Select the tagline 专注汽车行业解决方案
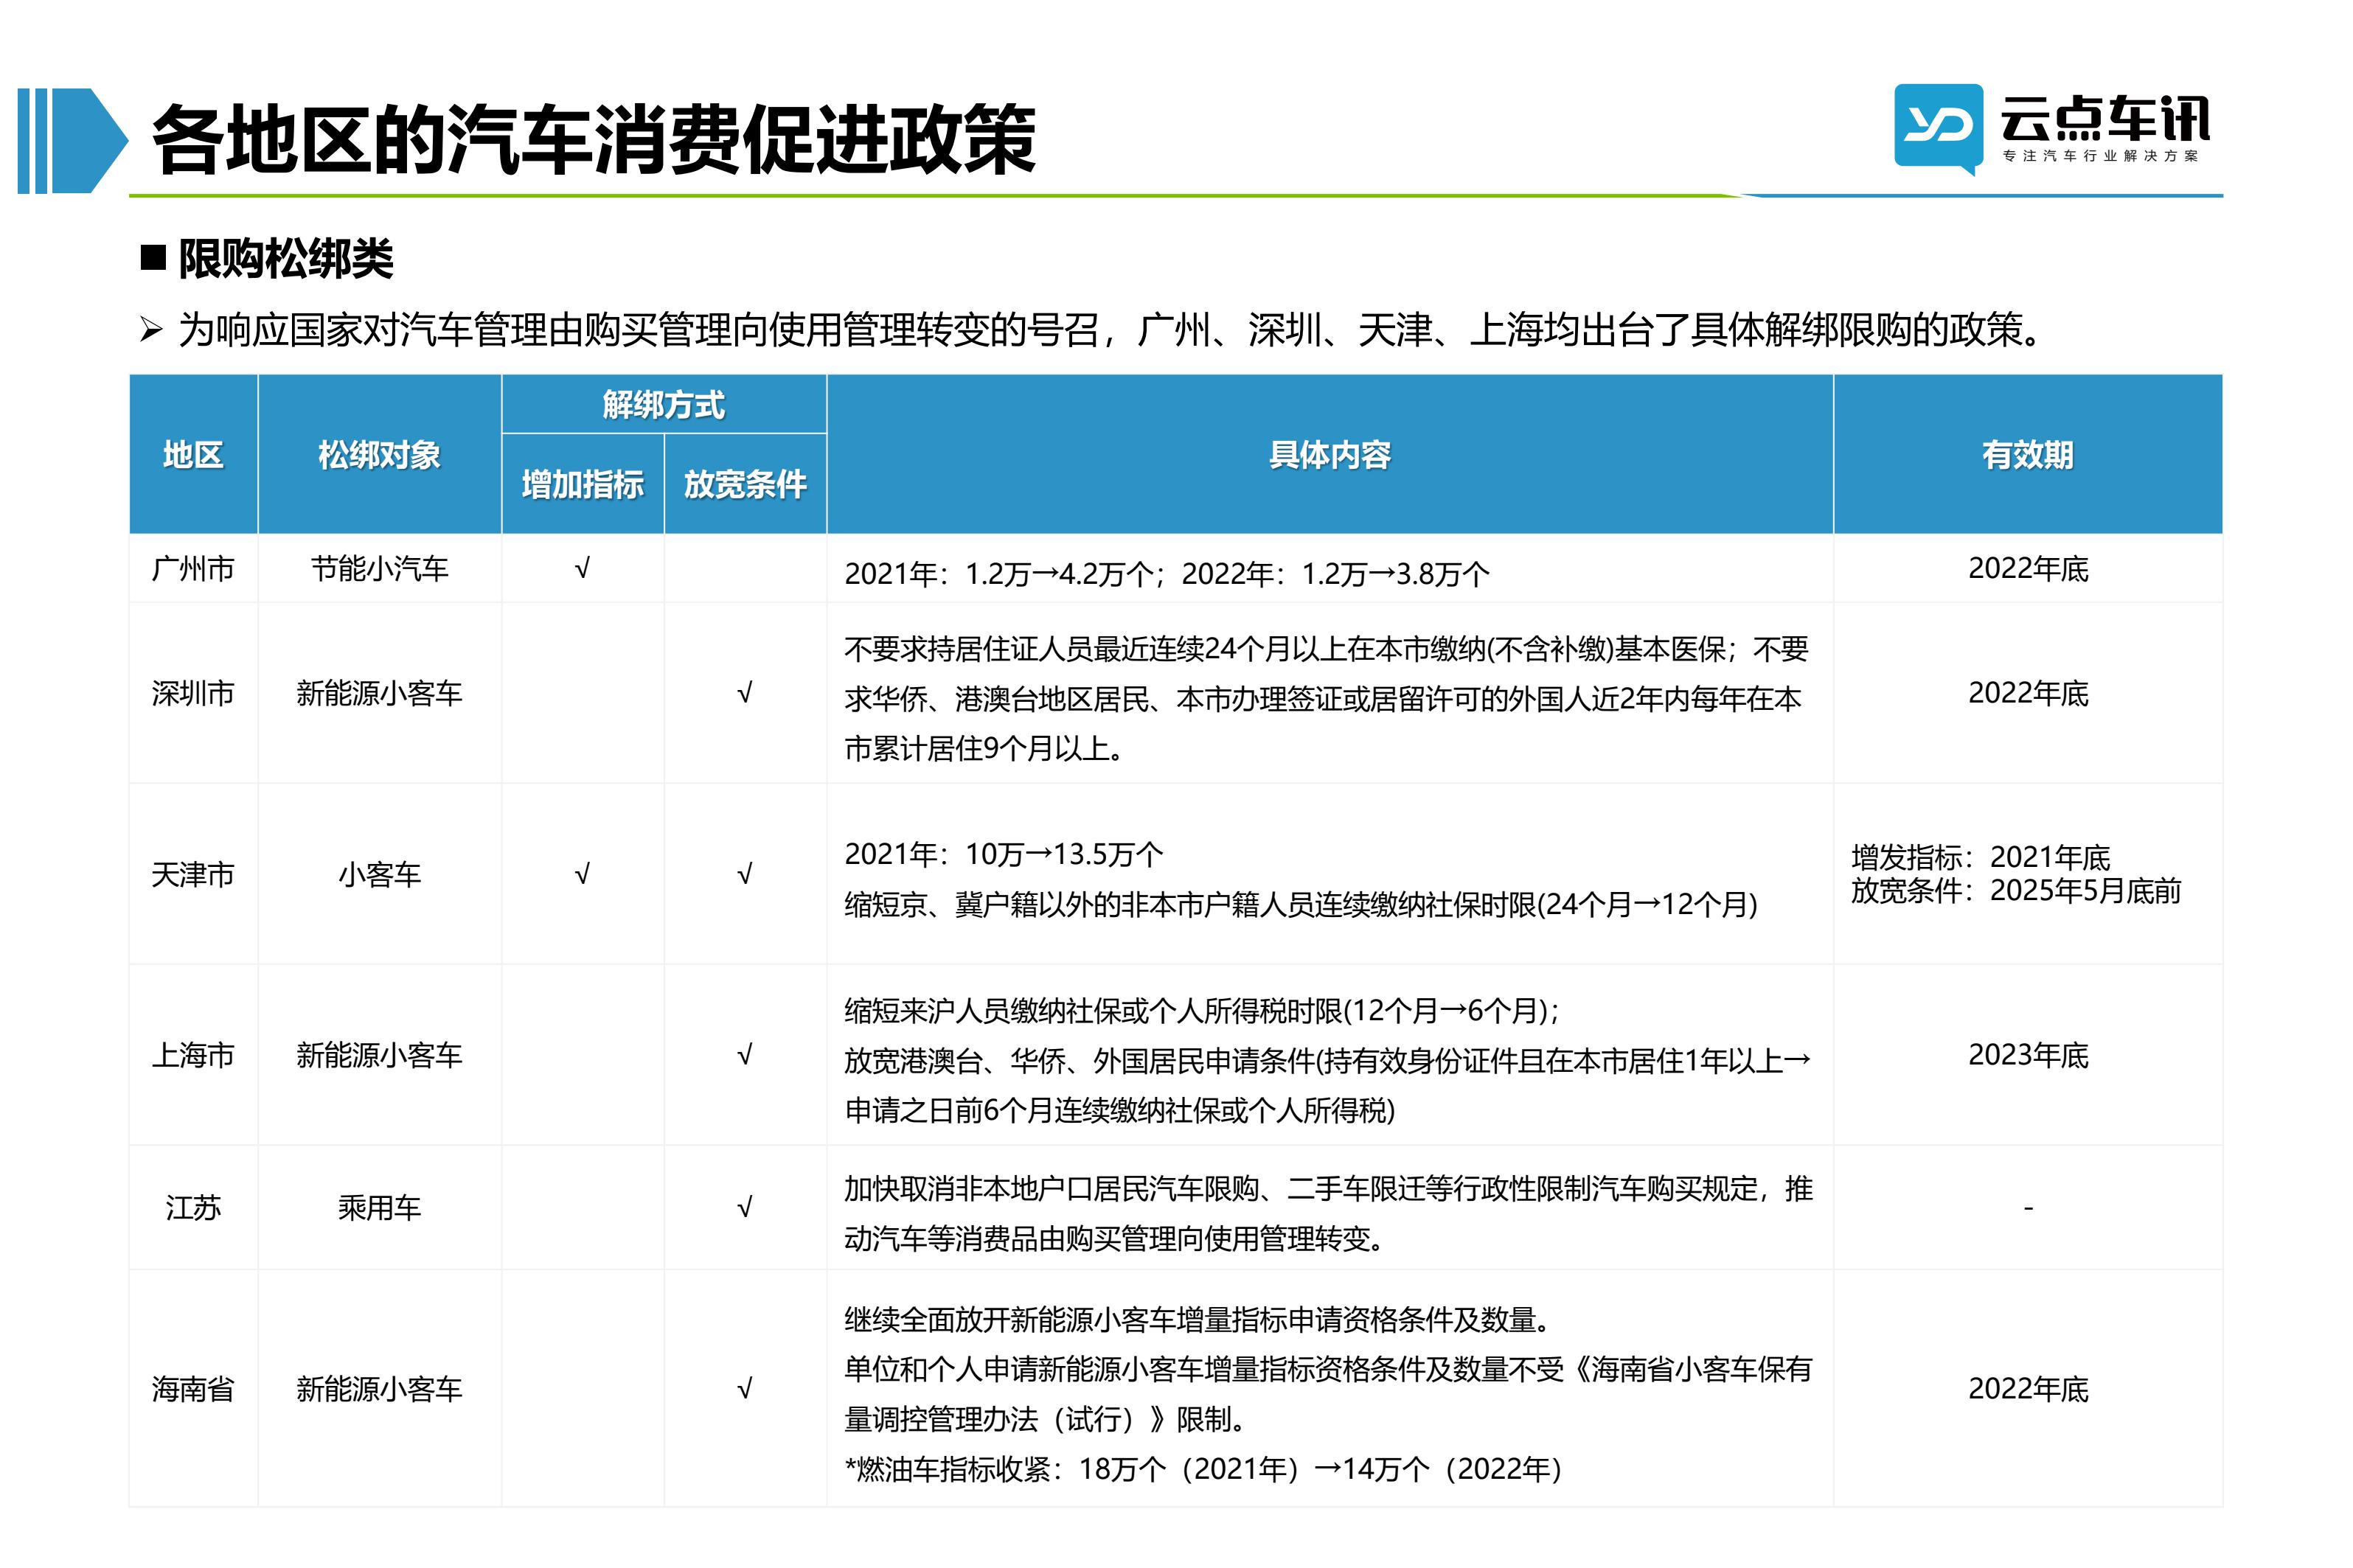The width and height of the screenshot is (2353, 1568). (x=2101, y=156)
